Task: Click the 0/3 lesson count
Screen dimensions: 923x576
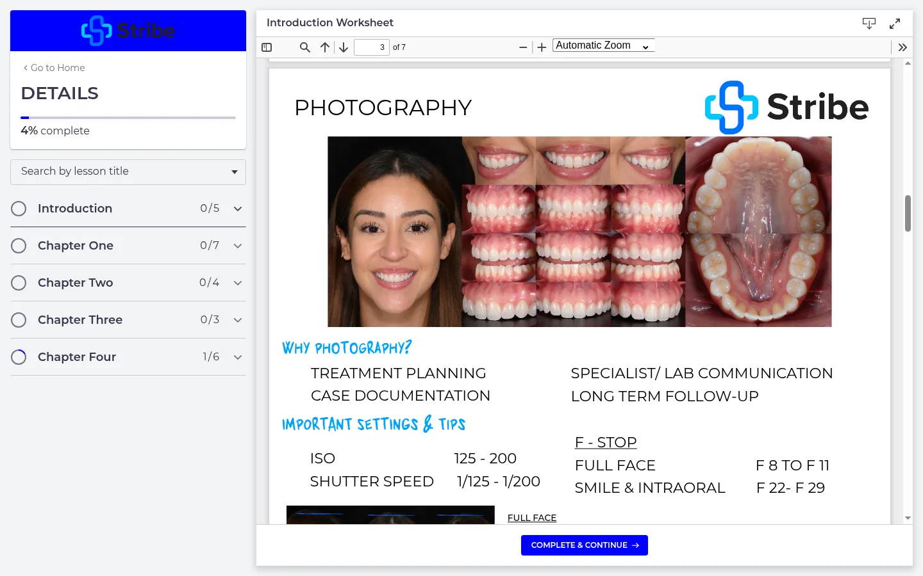Action: click(x=210, y=320)
